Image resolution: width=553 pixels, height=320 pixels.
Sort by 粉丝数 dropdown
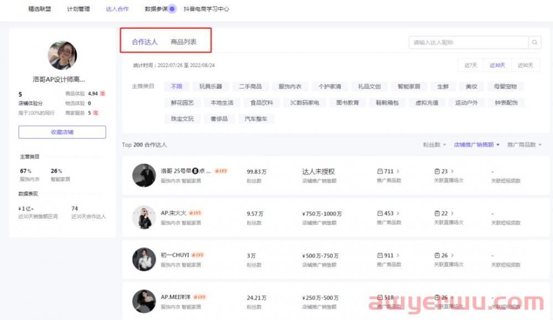point(435,145)
